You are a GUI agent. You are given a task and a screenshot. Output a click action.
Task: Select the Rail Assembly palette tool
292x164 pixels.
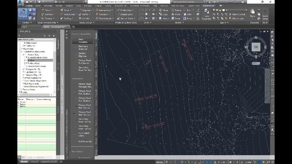(83, 142)
